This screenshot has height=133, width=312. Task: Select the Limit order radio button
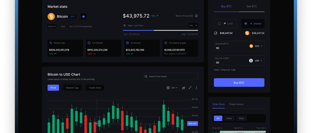[219, 24]
